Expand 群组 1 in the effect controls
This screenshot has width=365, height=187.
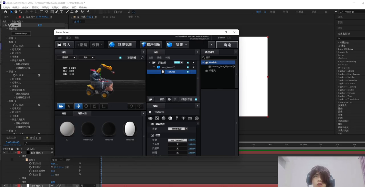[x=7, y=38]
